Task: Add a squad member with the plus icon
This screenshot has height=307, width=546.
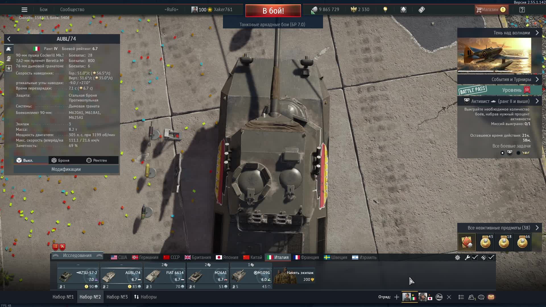Action: [x=397, y=297]
